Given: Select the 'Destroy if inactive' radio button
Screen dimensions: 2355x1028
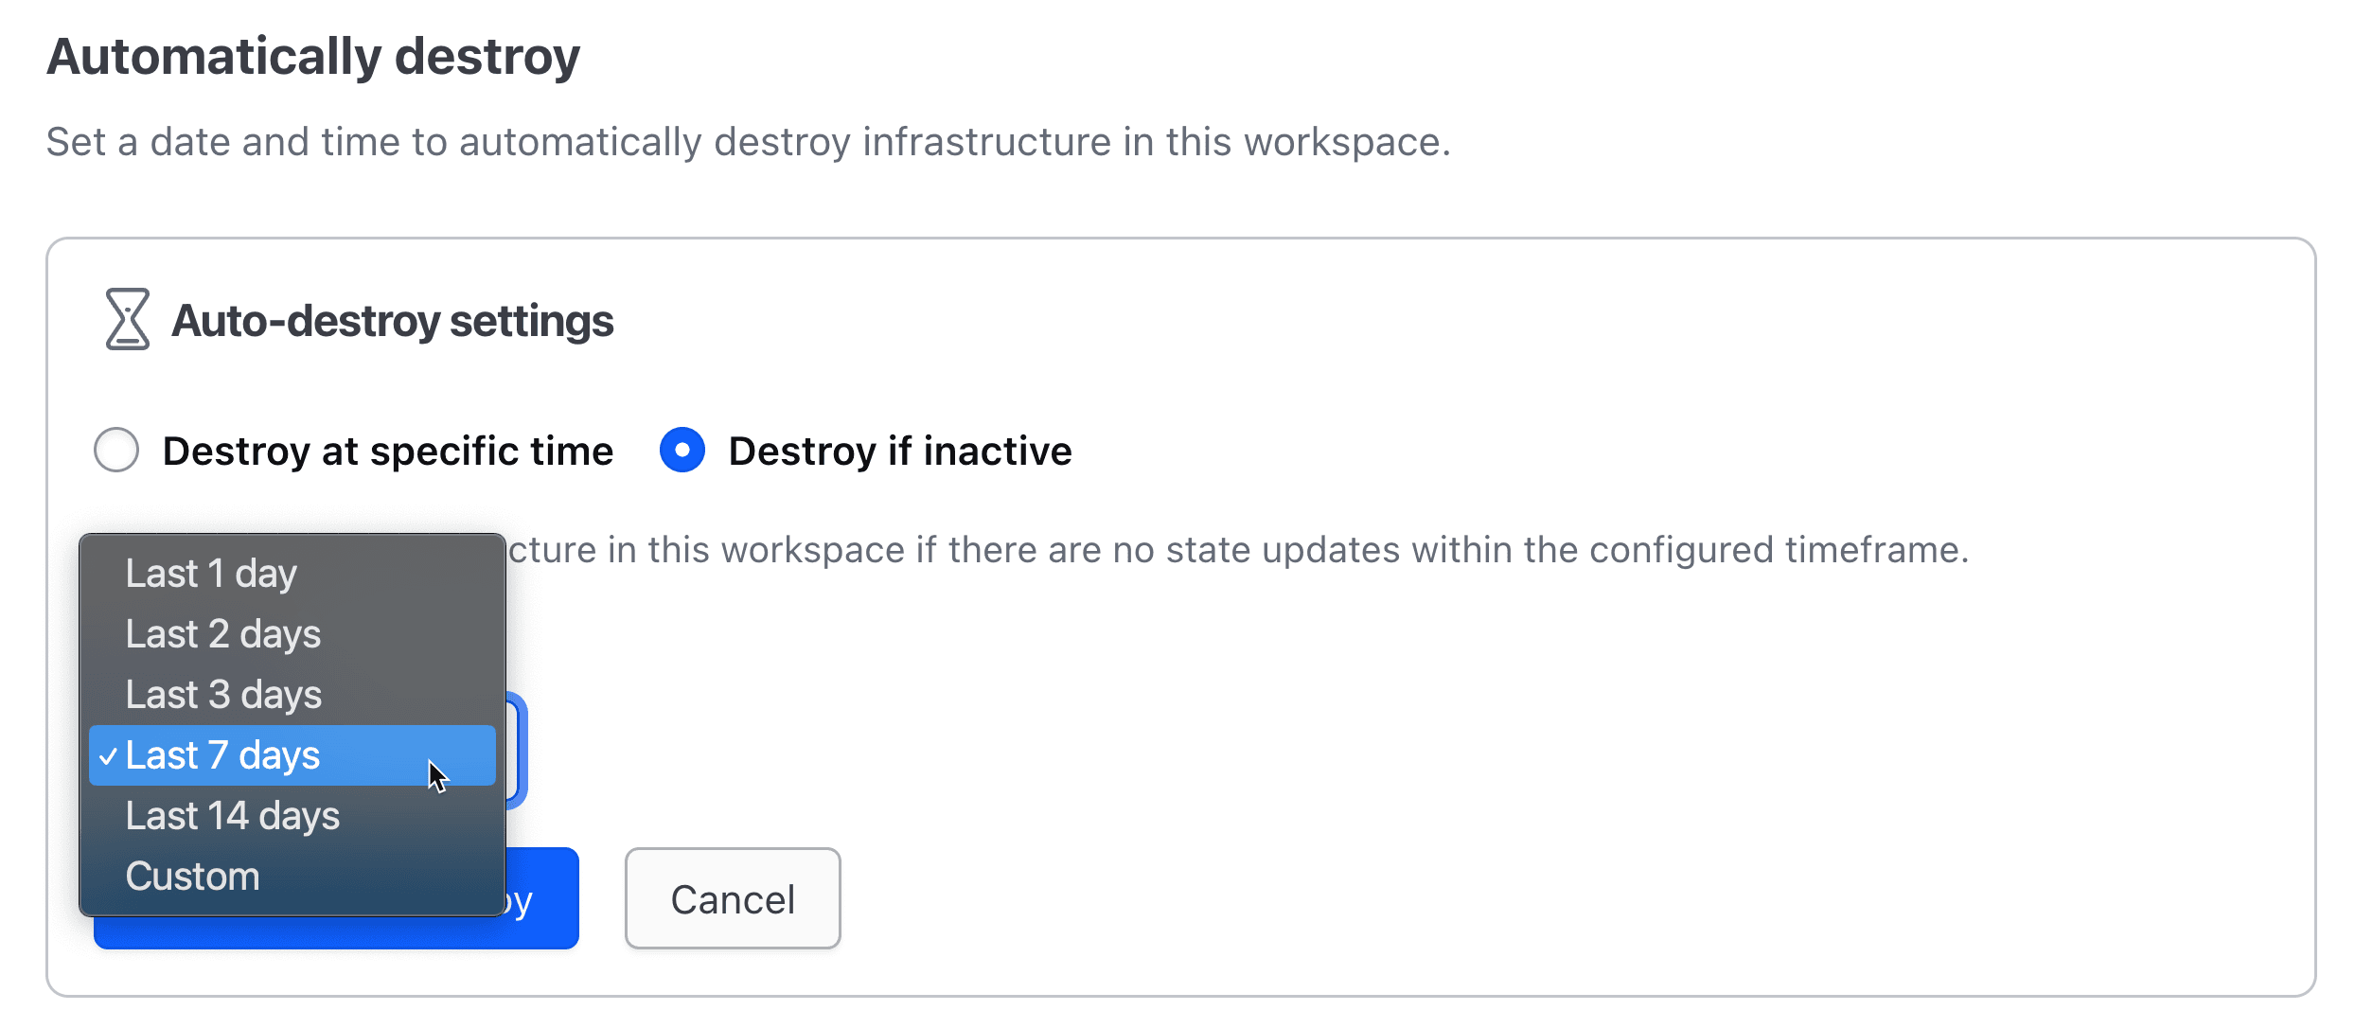Looking at the screenshot, I should click(683, 451).
